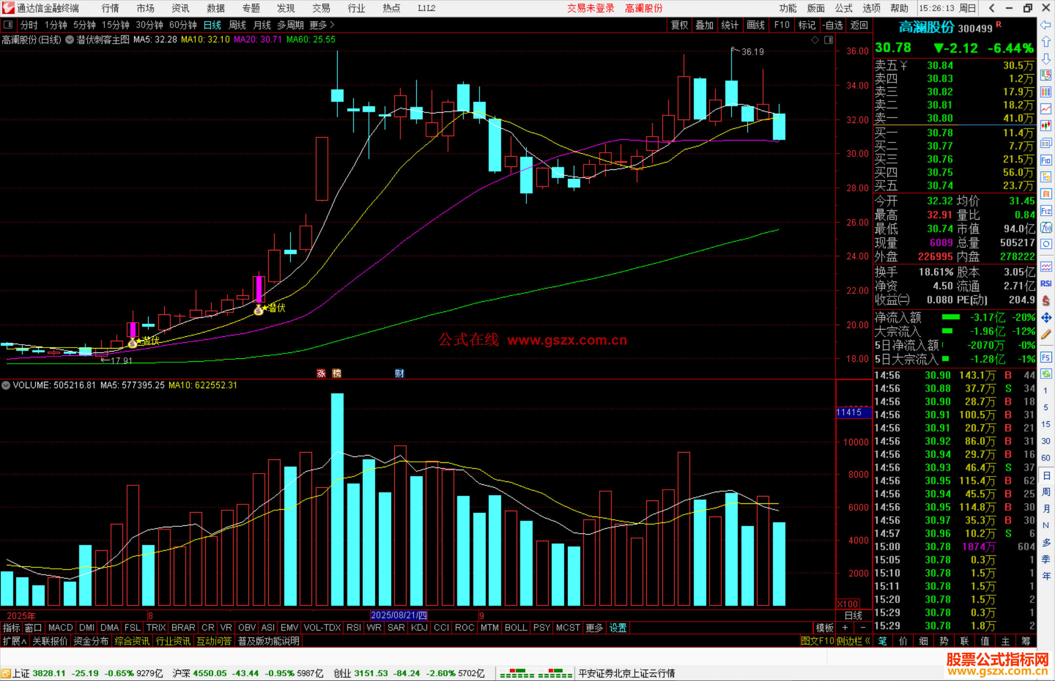1055x681 pixels.
Task: Open the 交易 menu
Action: (321, 8)
